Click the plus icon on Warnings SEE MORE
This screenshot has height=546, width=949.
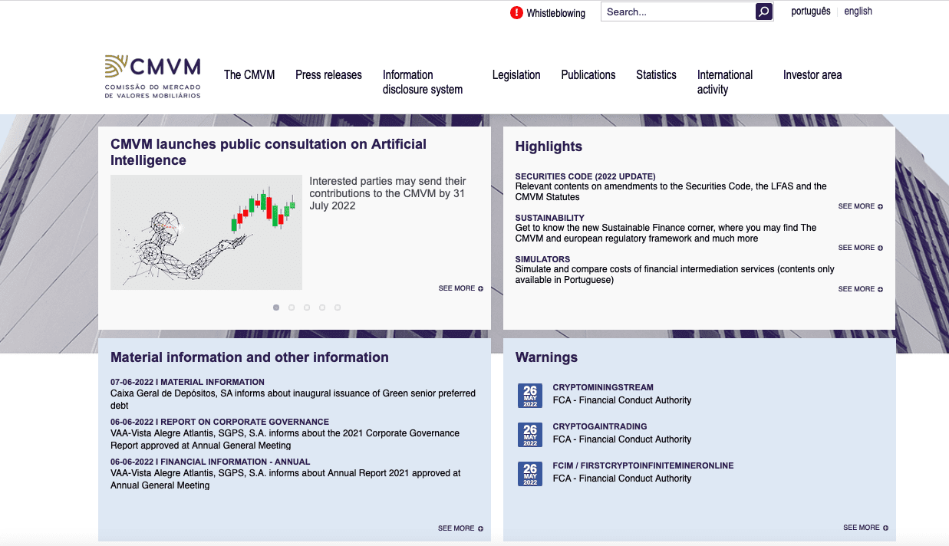pyautogui.click(x=887, y=528)
